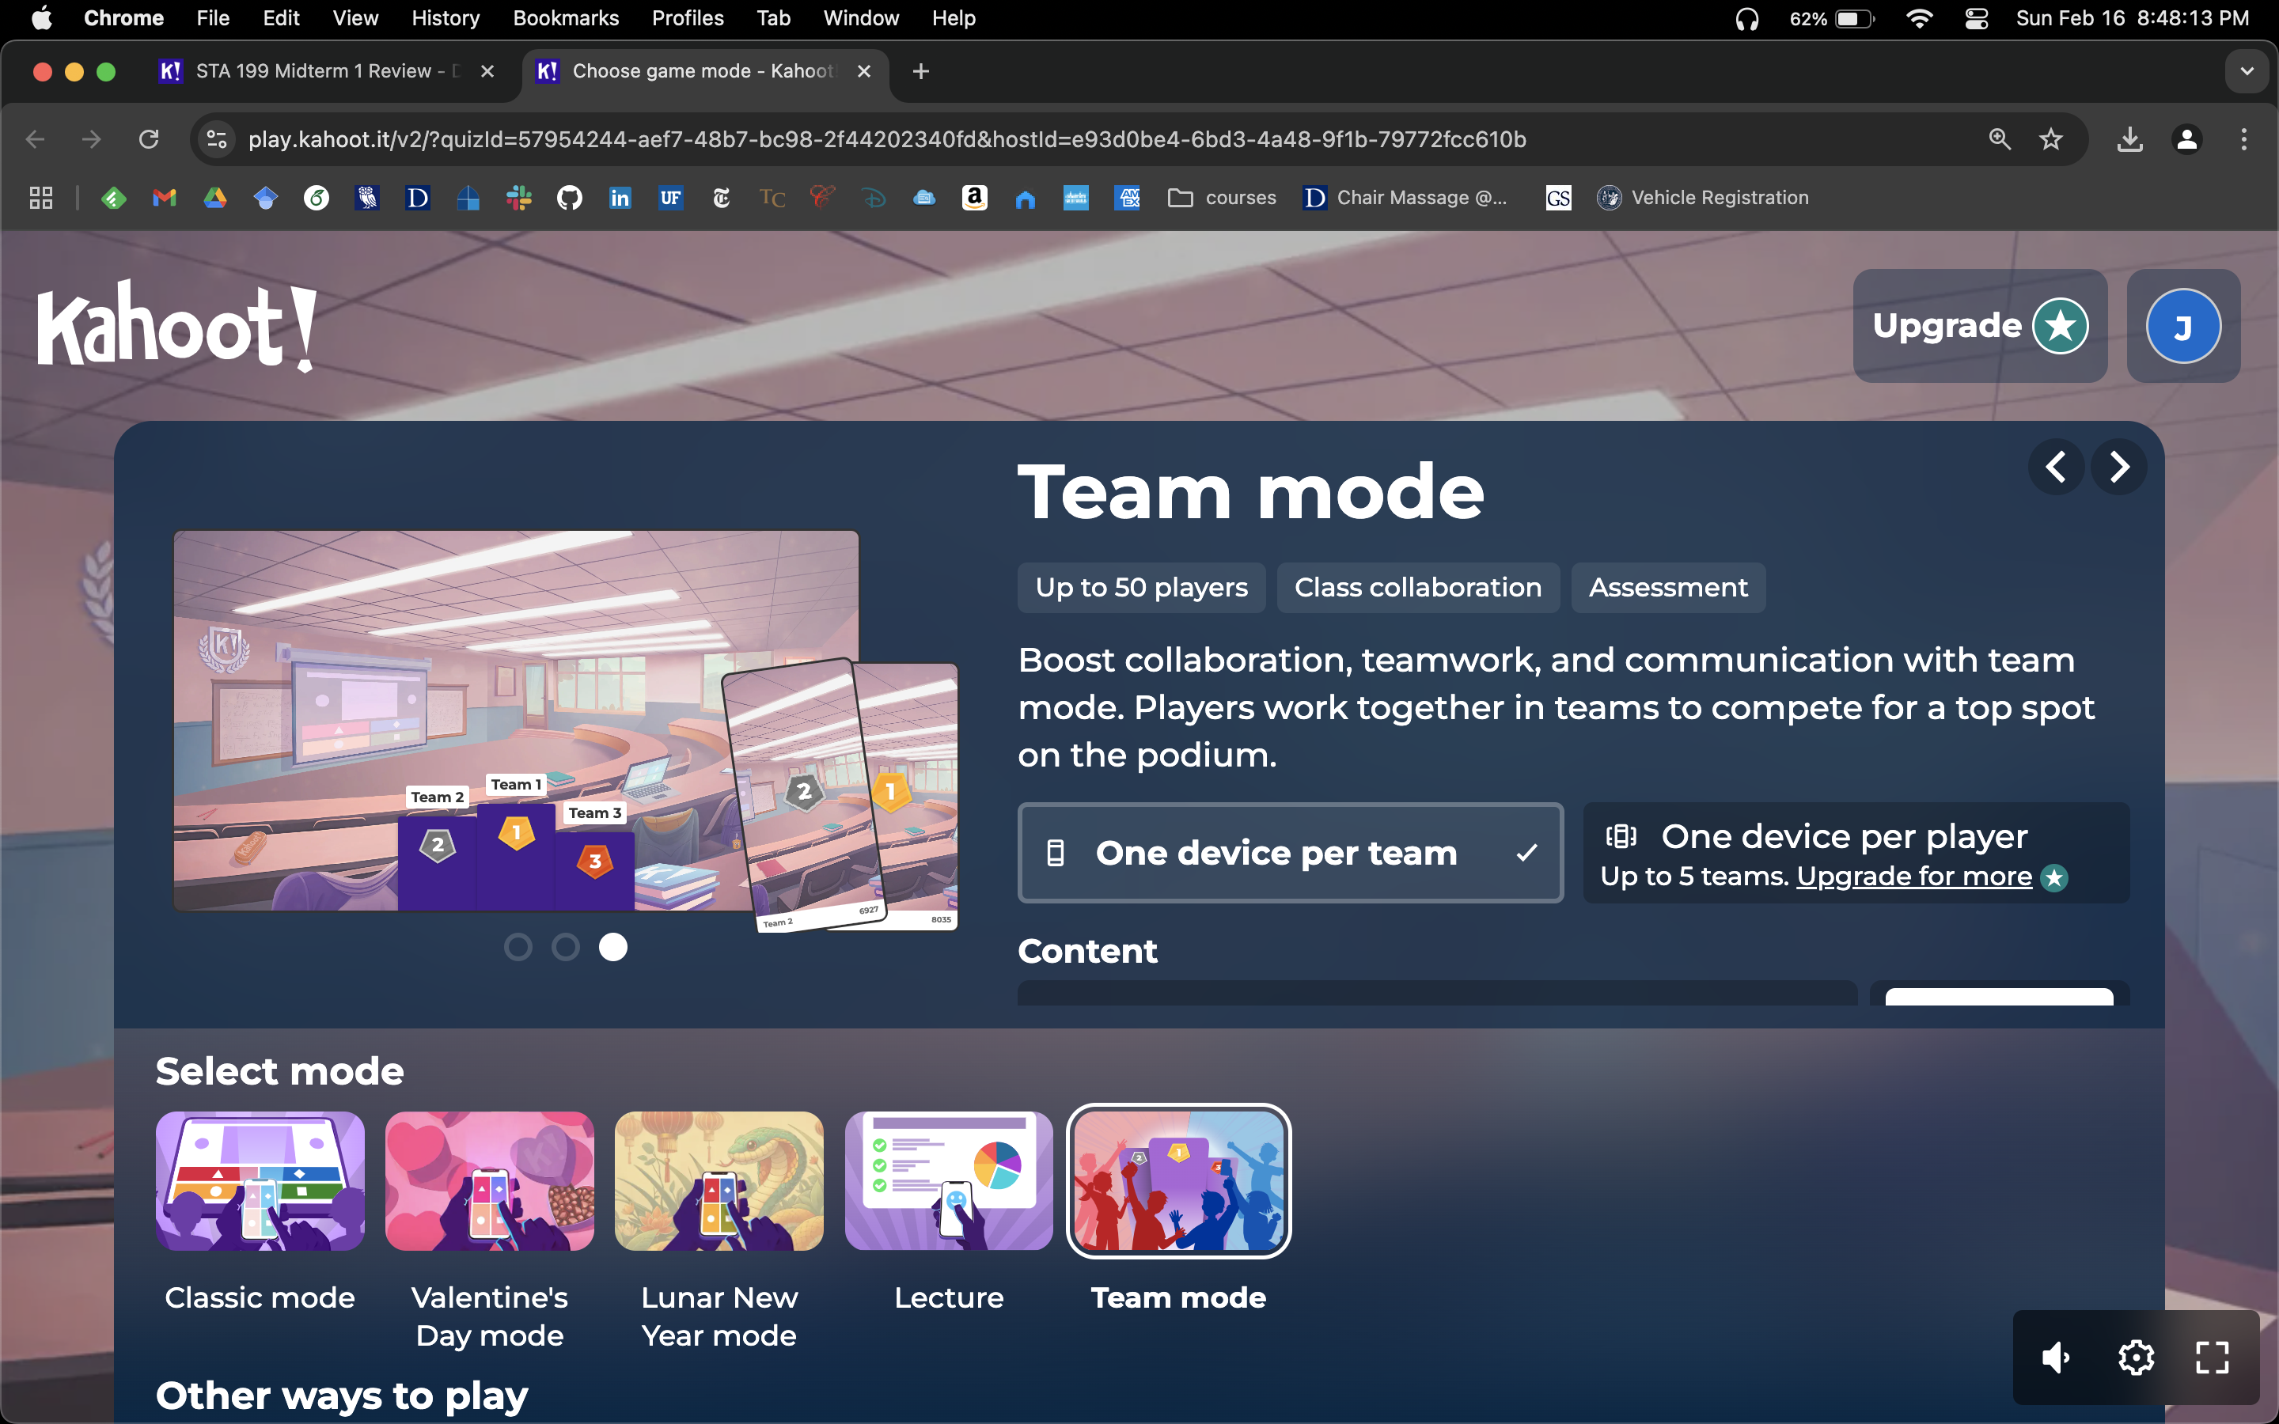This screenshot has height=1424, width=2279.
Task: Open Chair Massage bookmark
Action: pyautogui.click(x=1405, y=198)
